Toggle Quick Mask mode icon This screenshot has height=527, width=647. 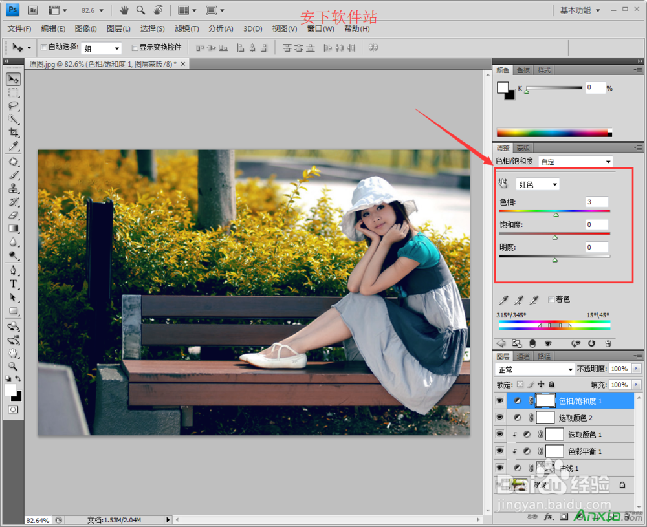click(x=13, y=409)
